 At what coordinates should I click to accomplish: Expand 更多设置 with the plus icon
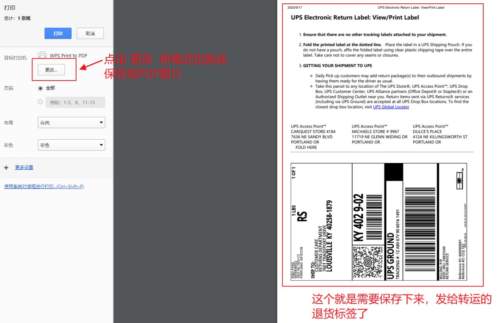(x=6, y=168)
